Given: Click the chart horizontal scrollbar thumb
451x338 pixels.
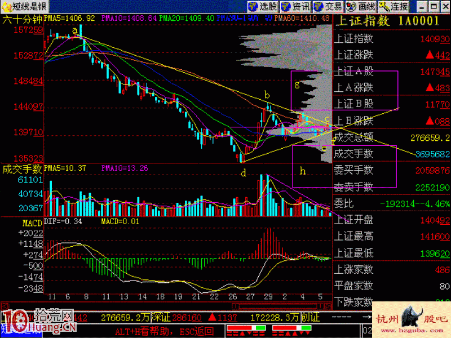Looking at the screenshot, I should (x=278, y=306).
